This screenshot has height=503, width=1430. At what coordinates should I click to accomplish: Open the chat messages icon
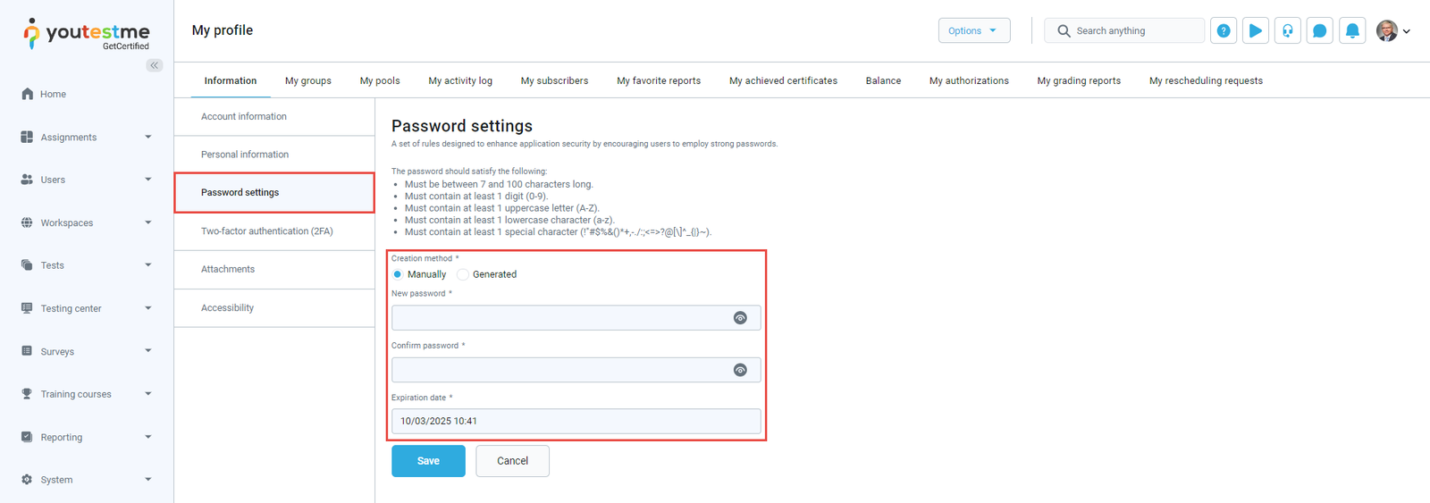[1320, 30]
